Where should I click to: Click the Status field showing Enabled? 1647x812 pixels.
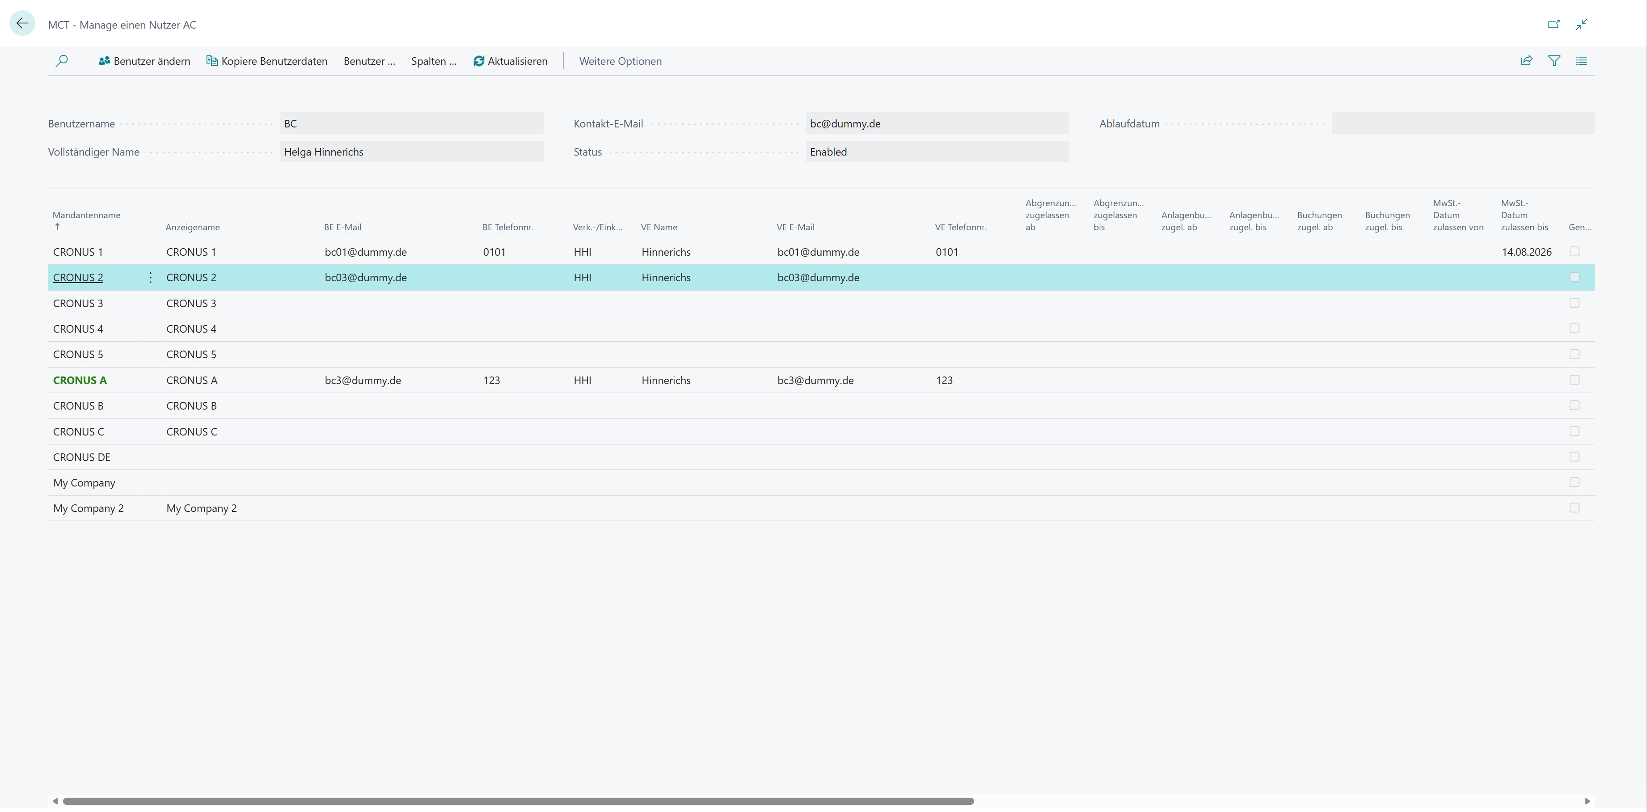click(938, 152)
